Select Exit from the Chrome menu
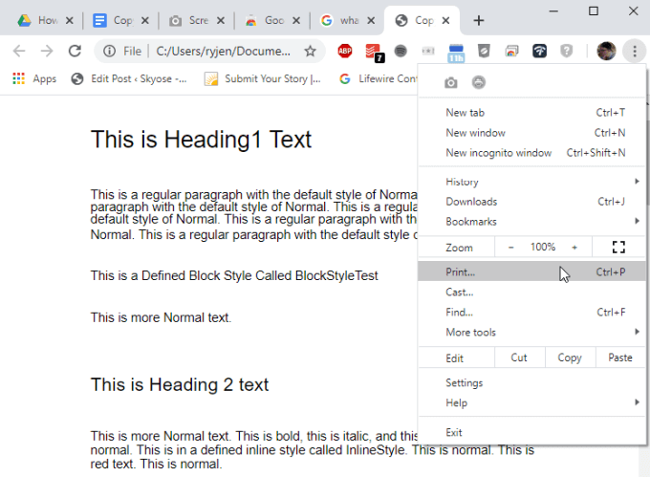 (531, 432)
